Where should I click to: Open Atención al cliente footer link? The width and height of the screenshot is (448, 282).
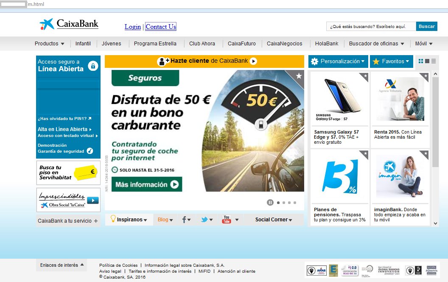tap(236, 271)
